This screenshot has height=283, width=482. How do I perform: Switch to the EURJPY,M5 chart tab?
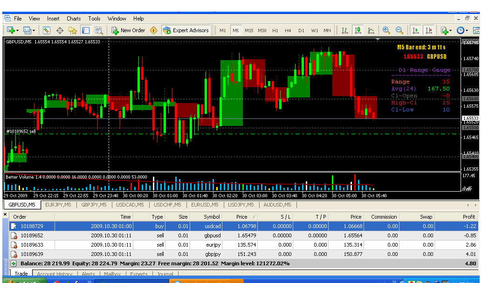point(58,205)
